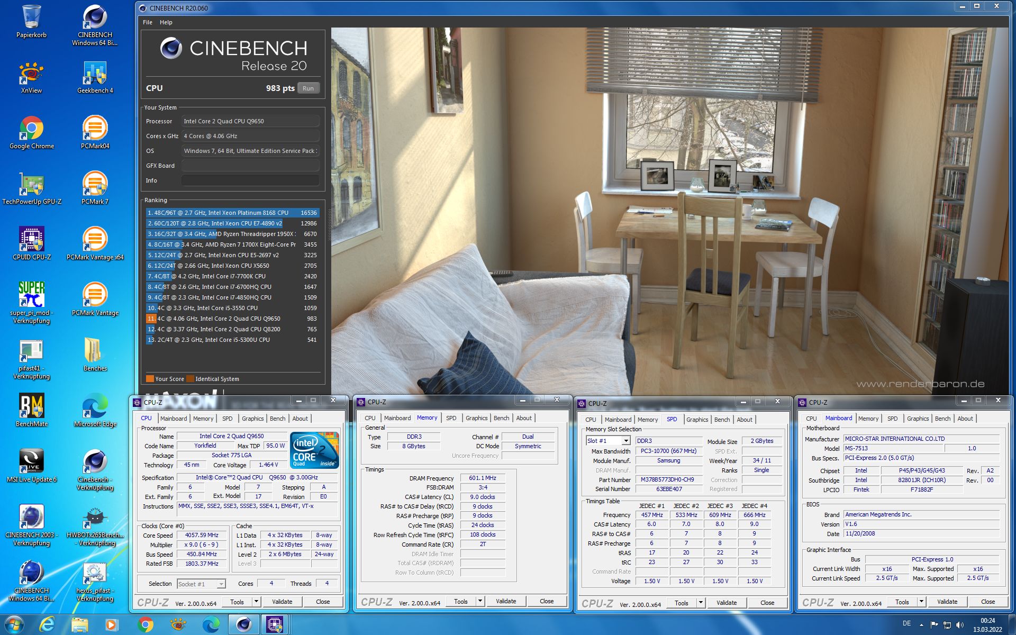Open Windows Explorer from the taskbar
This screenshot has width=1016, height=635.
pyautogui.click(x=79, y=625)
